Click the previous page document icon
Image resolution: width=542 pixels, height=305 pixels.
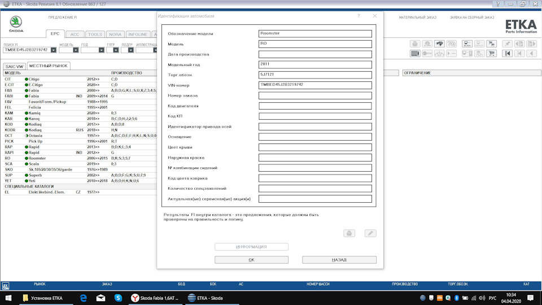(519, 43)
